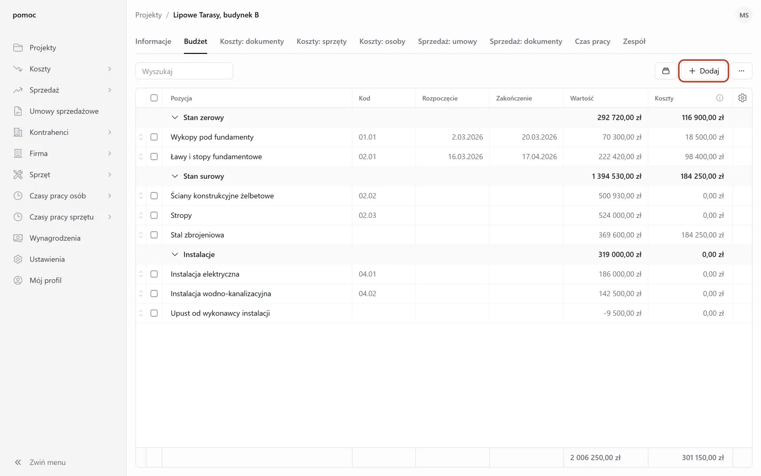Check the Wykopy pod fundamenty row checkbox

(x=154, y=137)
